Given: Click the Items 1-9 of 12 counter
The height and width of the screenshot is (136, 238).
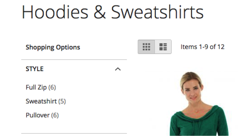Looking at the screenshot, I should [x=202, y=47].
